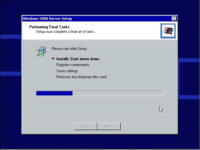This screenshot has height=150, width=200.
Task: Select 'Saves settings' task line
Action: [x=67, y=71]
